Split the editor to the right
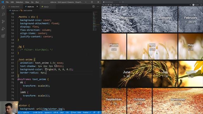 [94, 6]
